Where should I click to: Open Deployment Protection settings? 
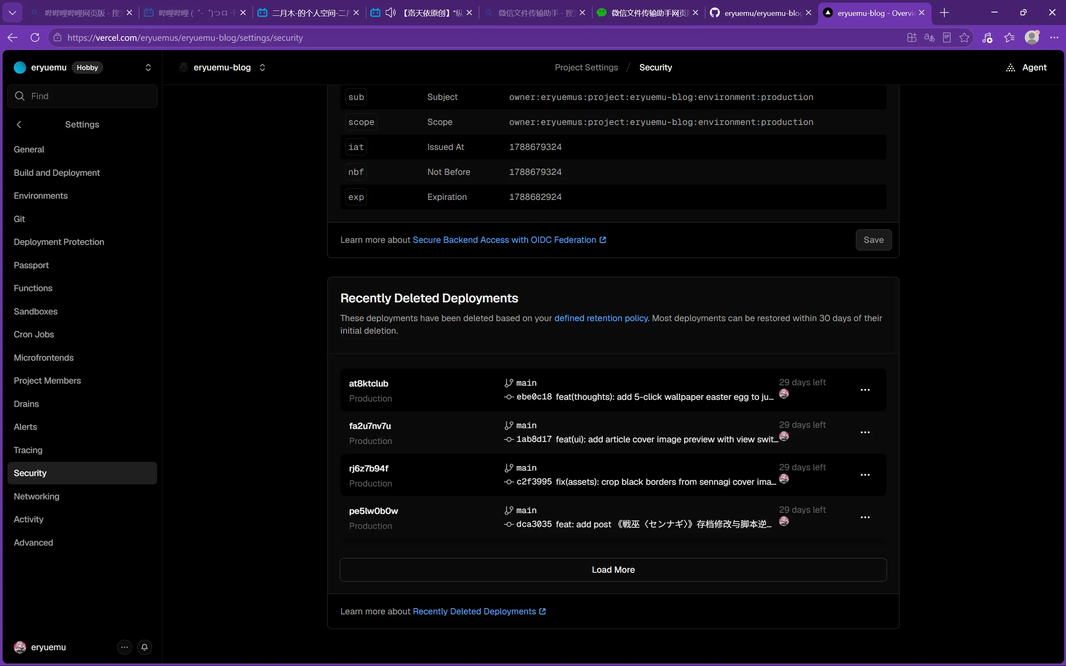(x=59, y=242)
